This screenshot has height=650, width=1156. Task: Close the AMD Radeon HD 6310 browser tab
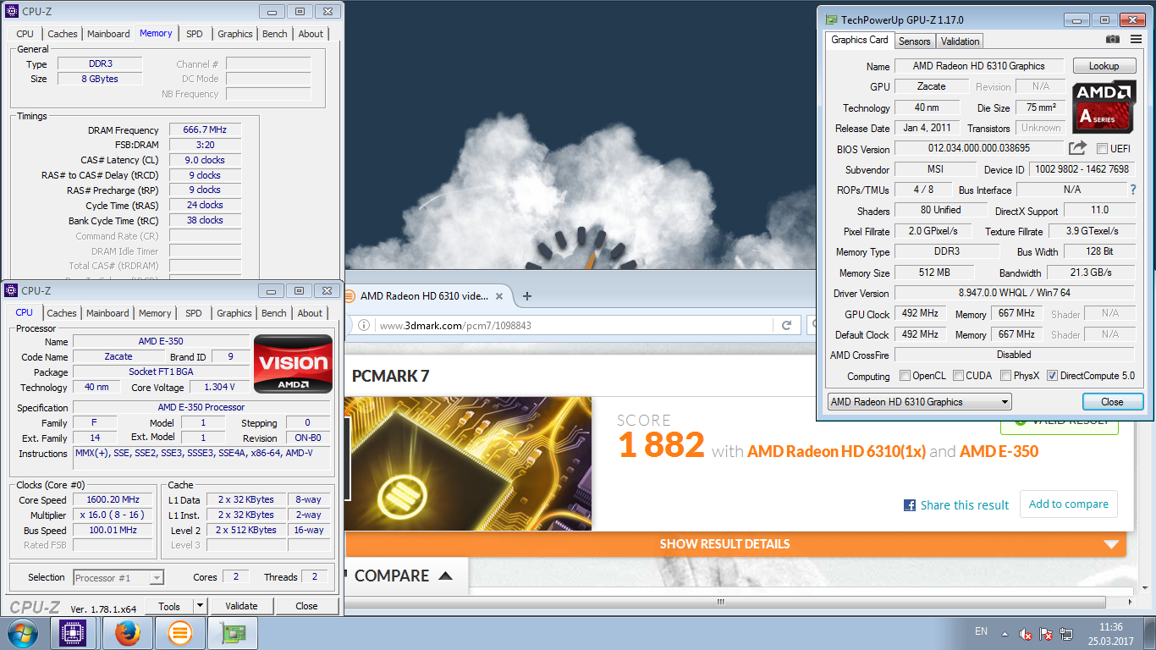click(x=499, y=296)
